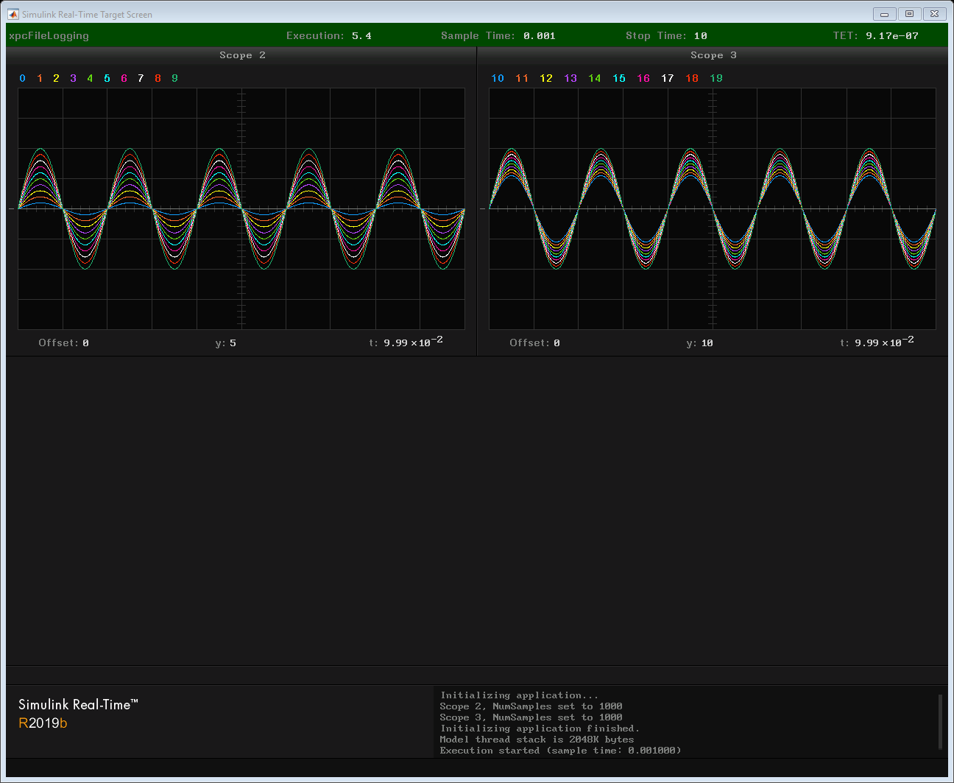Image resolution: width=954 pixels, height=783 pixels.
Task: Click the Stop Time value in status bar
Action: pos(700,36)
